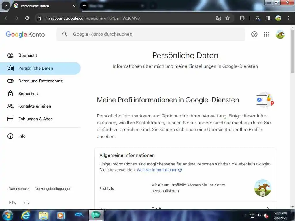Screen dimensions: 295x221
Task: Click the Daten und Datenschutz toggle icon
Action: [10, 81]
